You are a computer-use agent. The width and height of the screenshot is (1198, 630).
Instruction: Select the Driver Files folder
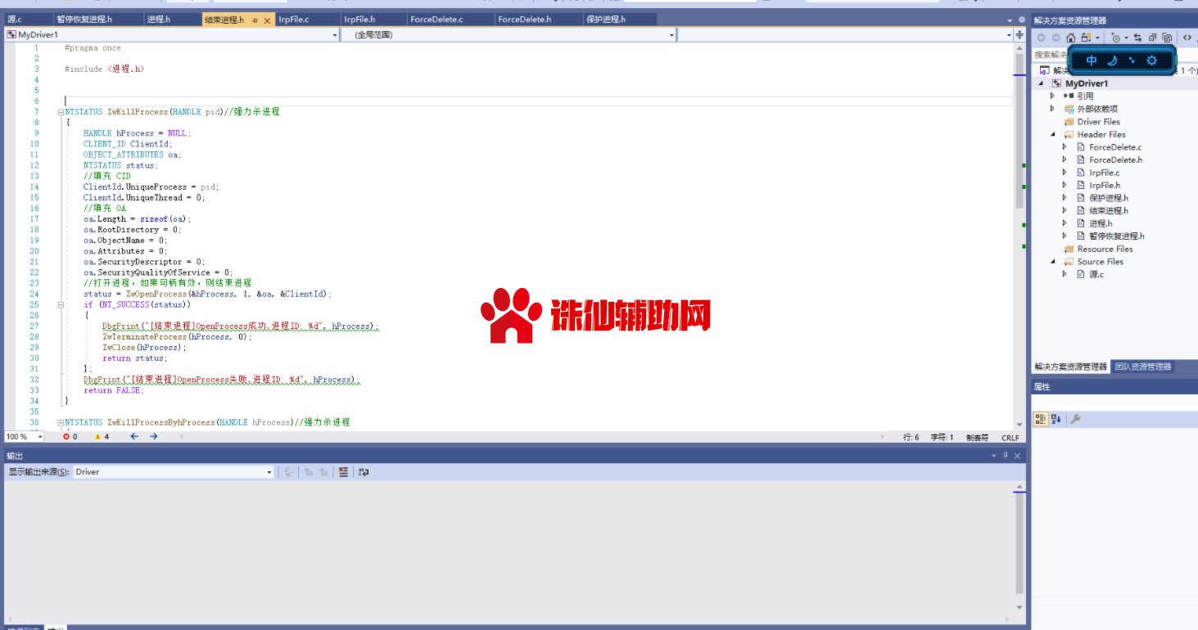pos(1098,122)
